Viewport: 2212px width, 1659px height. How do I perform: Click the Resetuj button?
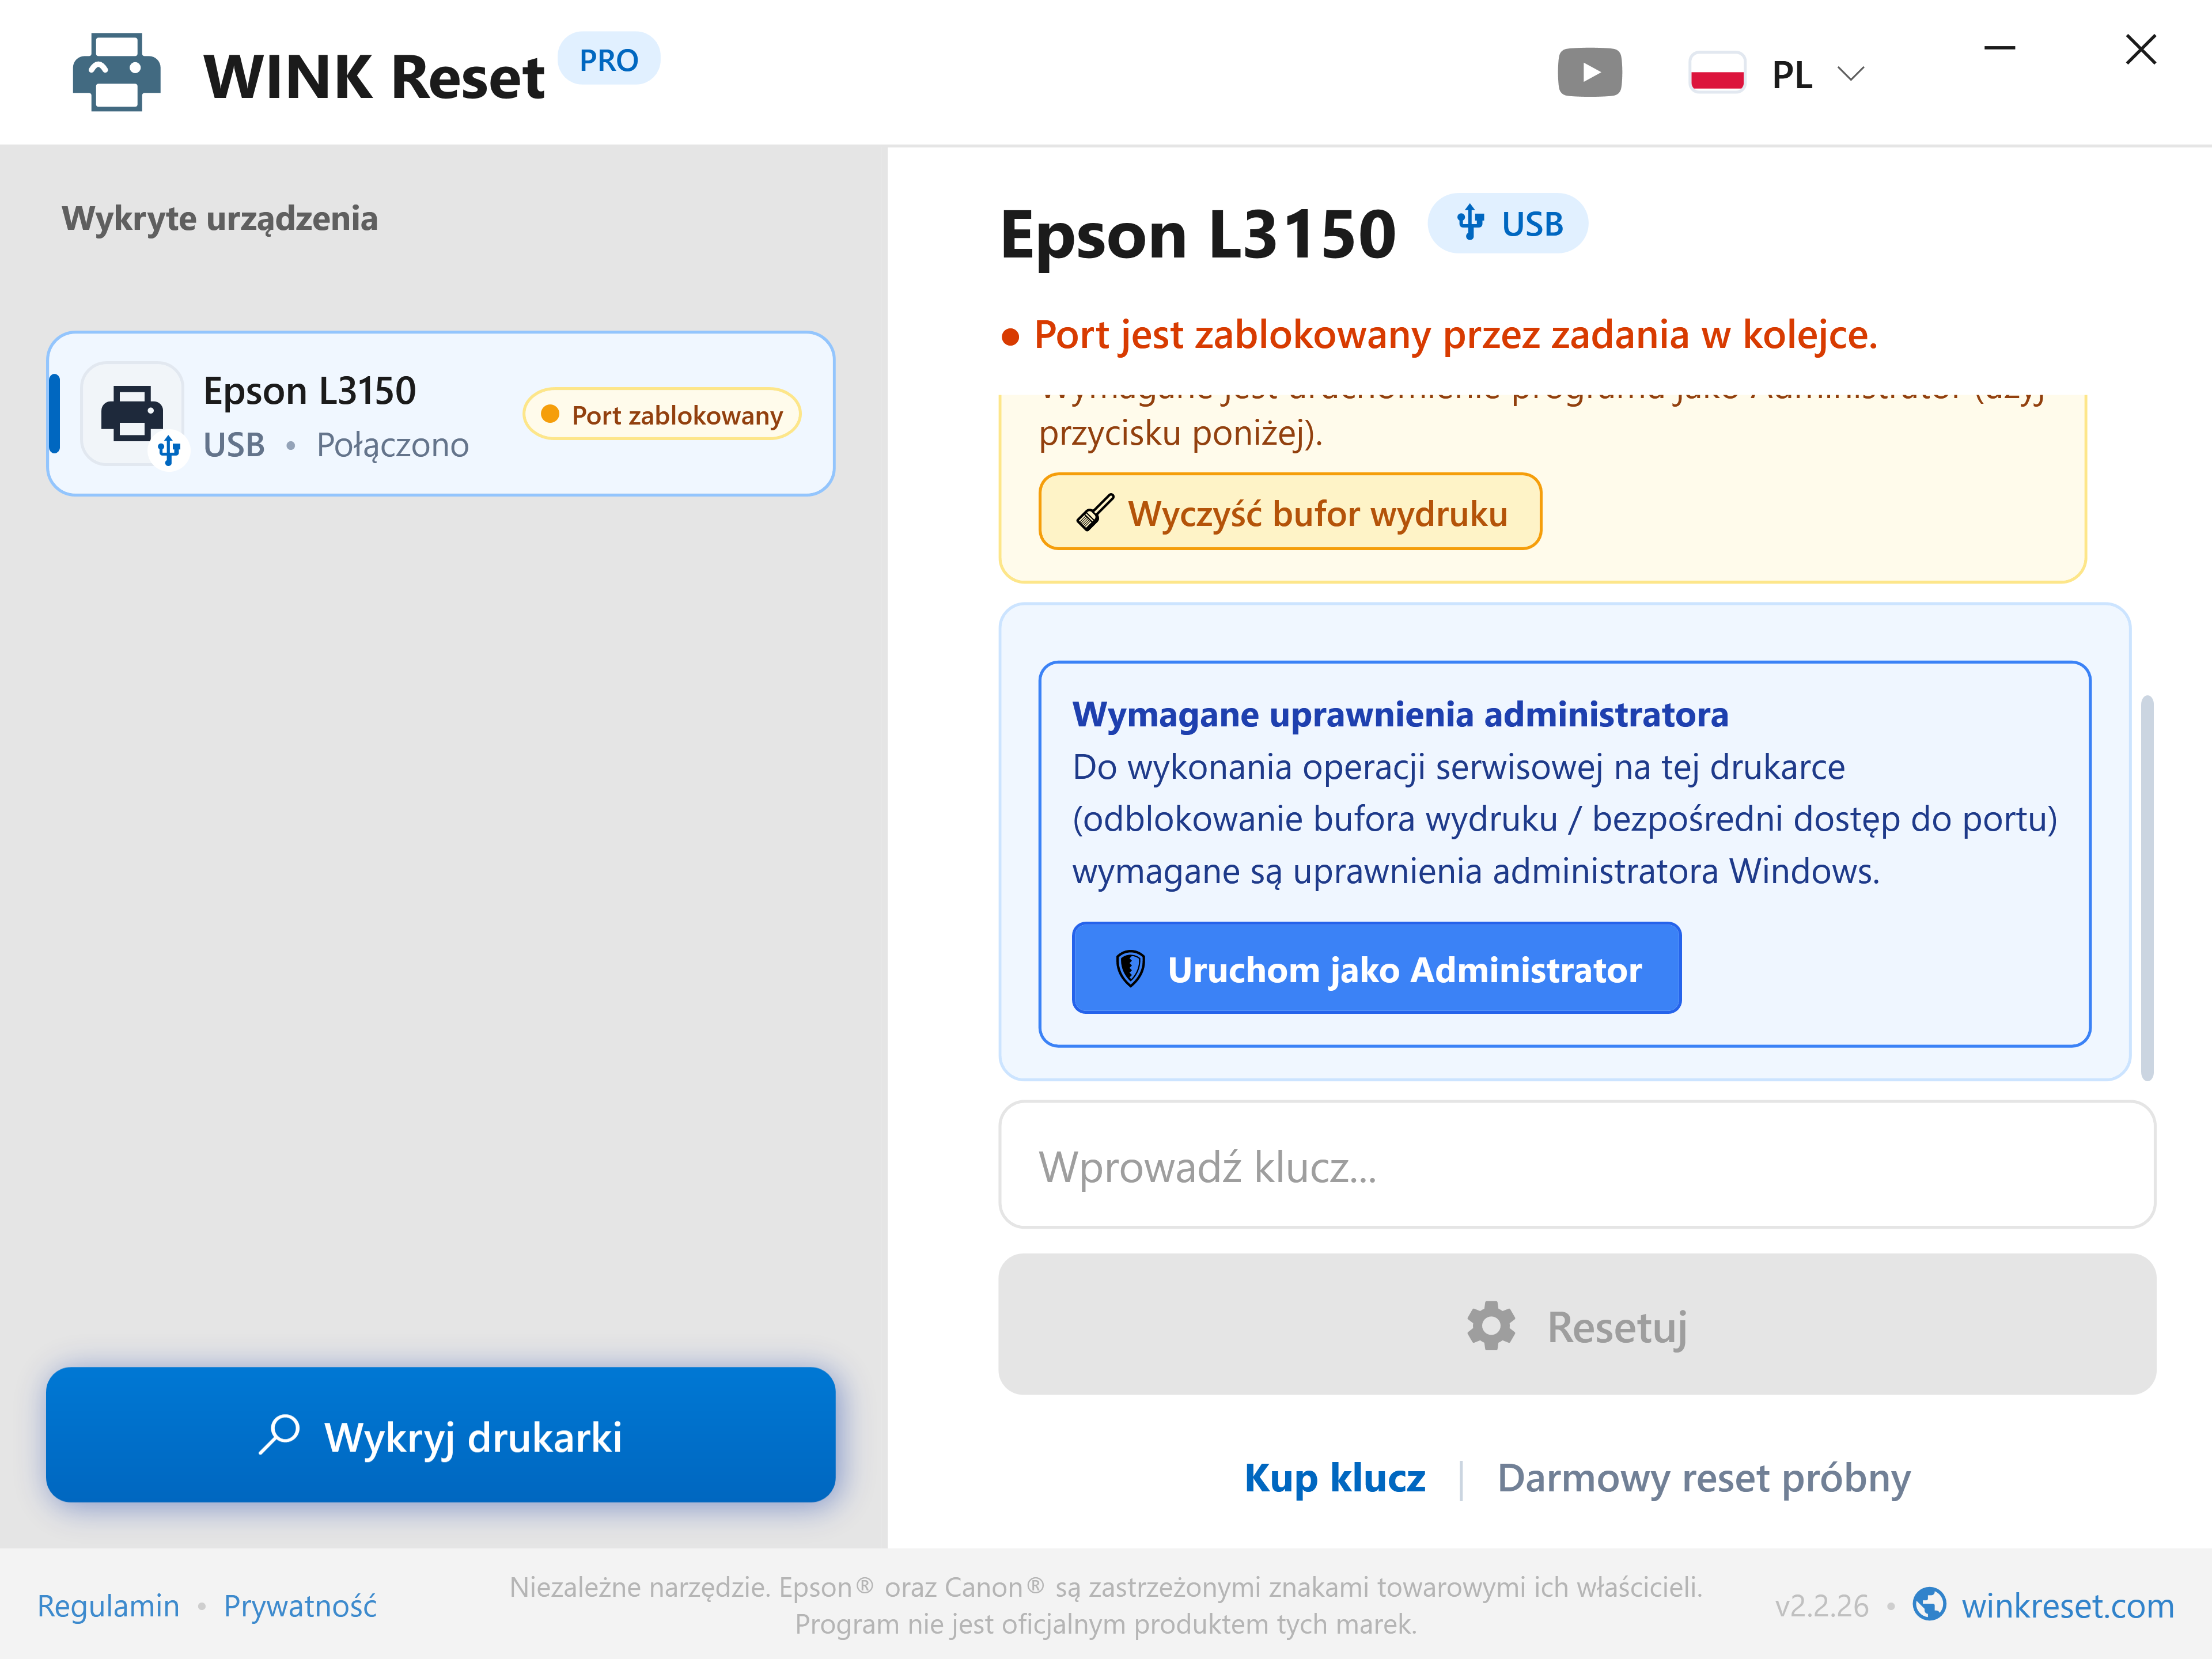[x=1577, y=1325]
